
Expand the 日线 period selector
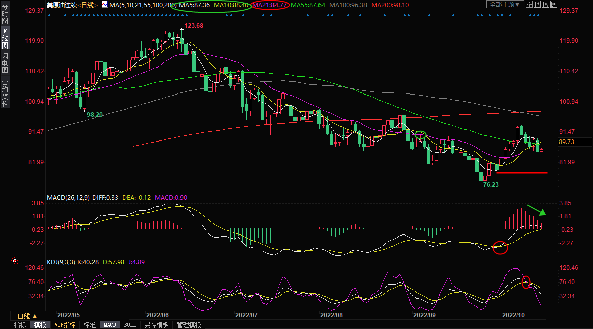[27, 316]
